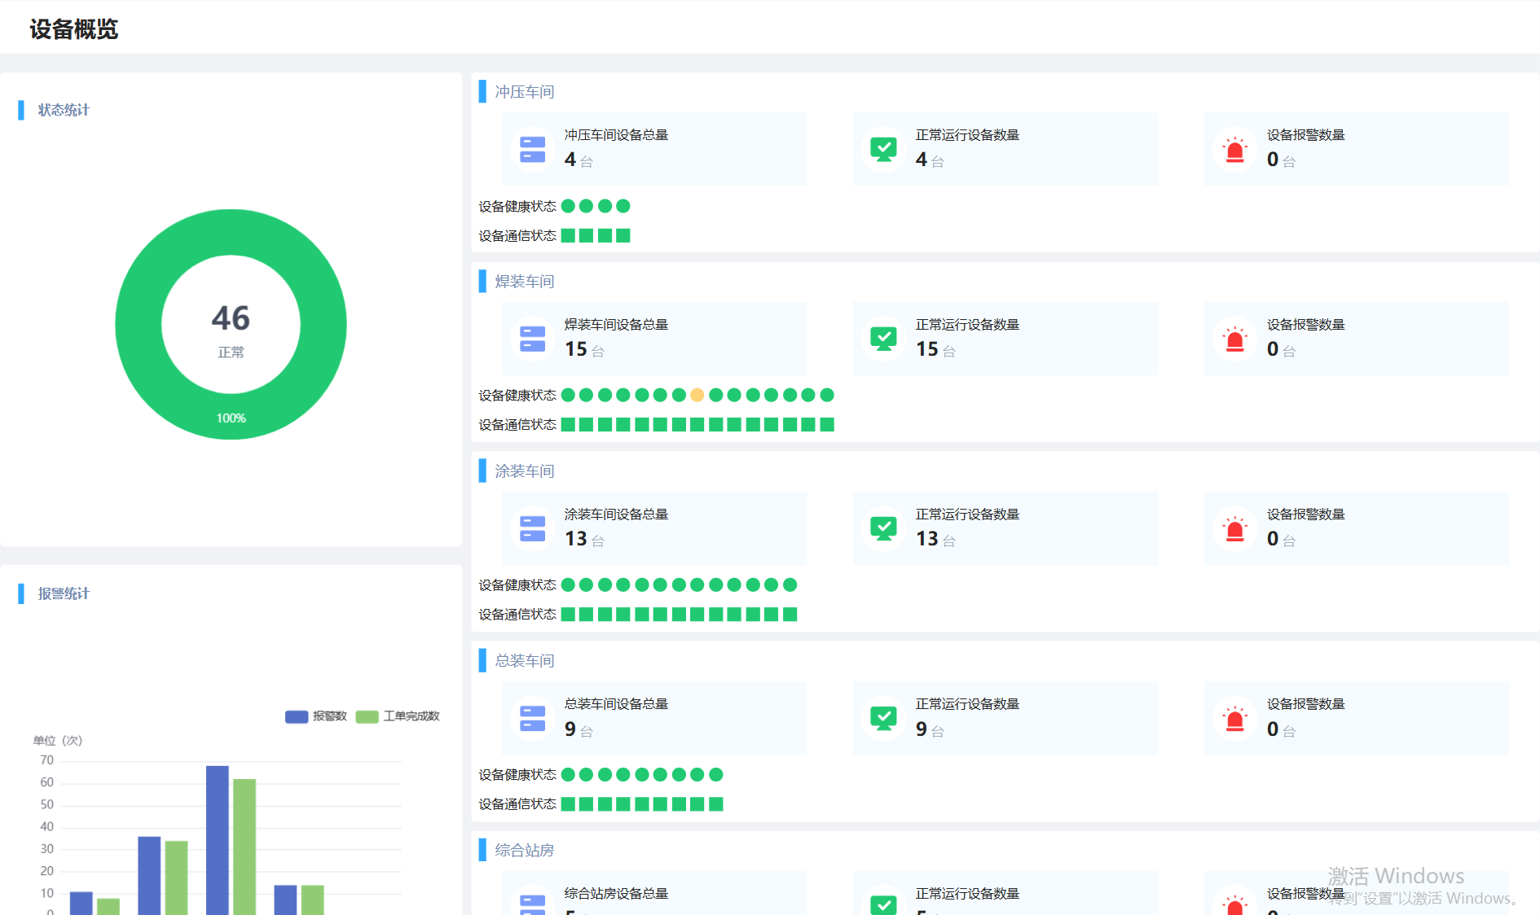Click the yellow health status dot in 焊装车间
This screenshot has height=915, width=1540.
(697, 395)
